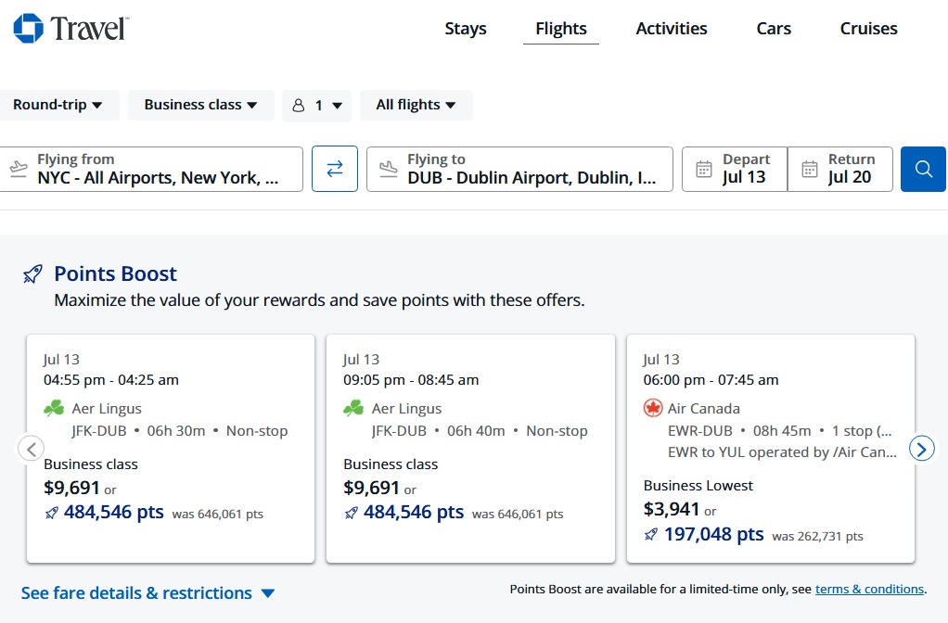Click rocket icon on 04:55 pm flight points
The image size is (948, 623).
coord(51,513)
